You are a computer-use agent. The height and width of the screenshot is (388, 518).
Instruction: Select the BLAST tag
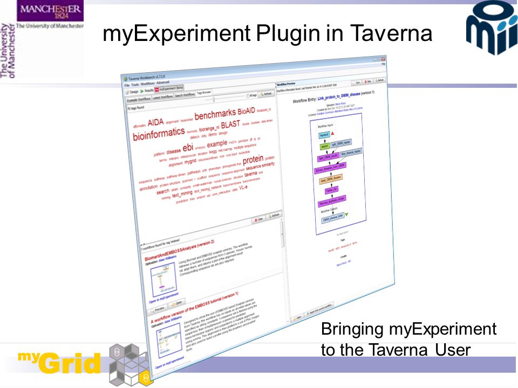pyautogui.click(x=230, y=124)
